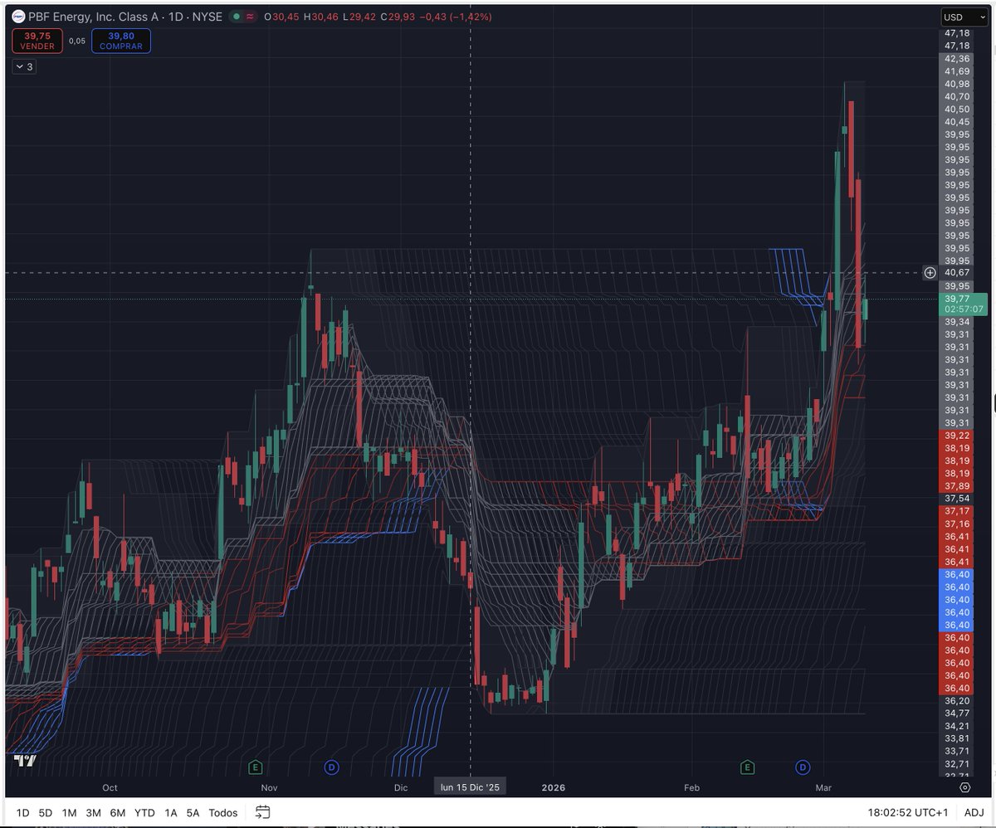Select the 1A date range

coord(171,812)
